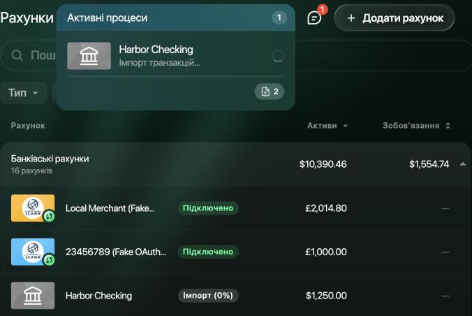Click the Банківські рахунки group title

point(50,159)
